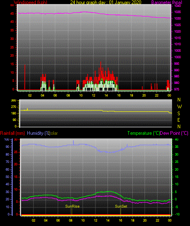Click the magenta 'Dew Point (°C)' legend label
Screen dimensions: 190x226
pyautogui.click(x=174, y=133)
